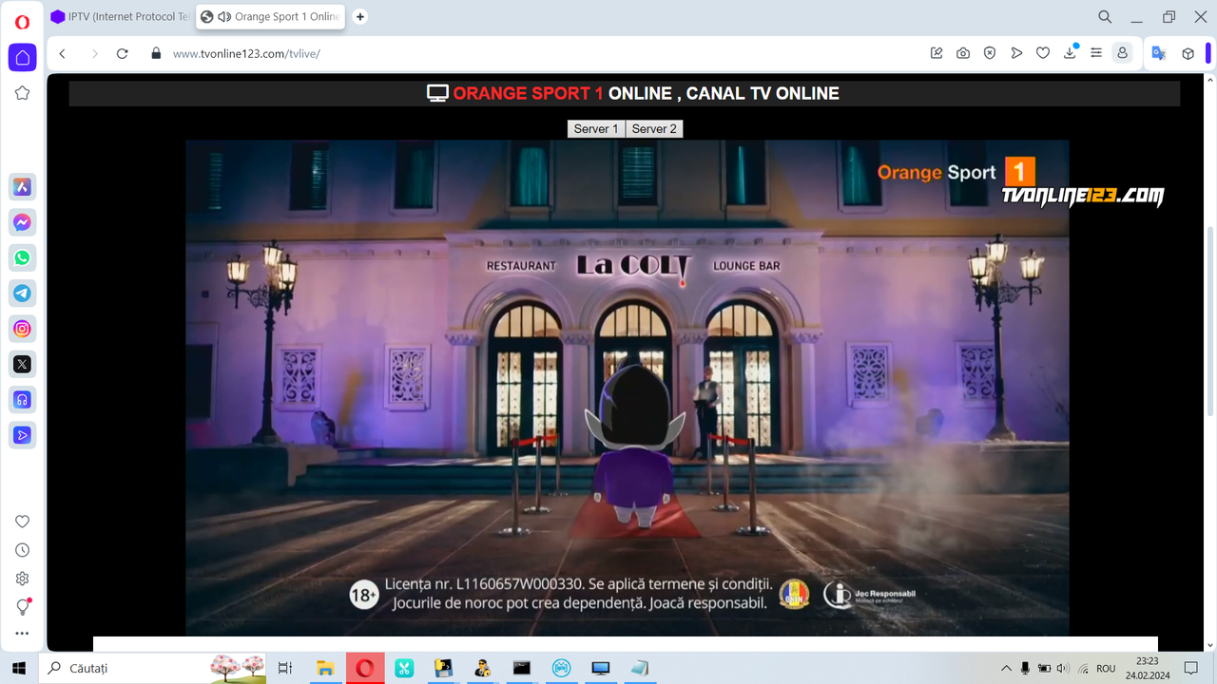Screen dimensions: 1217x684
Task: Add page to bookmarks heart icon
Action: 1043,53
